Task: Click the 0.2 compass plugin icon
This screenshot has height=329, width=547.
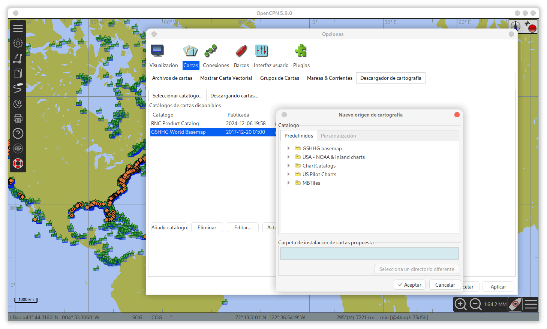Action: 18,148
